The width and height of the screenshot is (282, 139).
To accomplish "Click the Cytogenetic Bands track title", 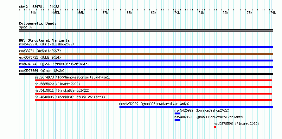I will 38,23.
